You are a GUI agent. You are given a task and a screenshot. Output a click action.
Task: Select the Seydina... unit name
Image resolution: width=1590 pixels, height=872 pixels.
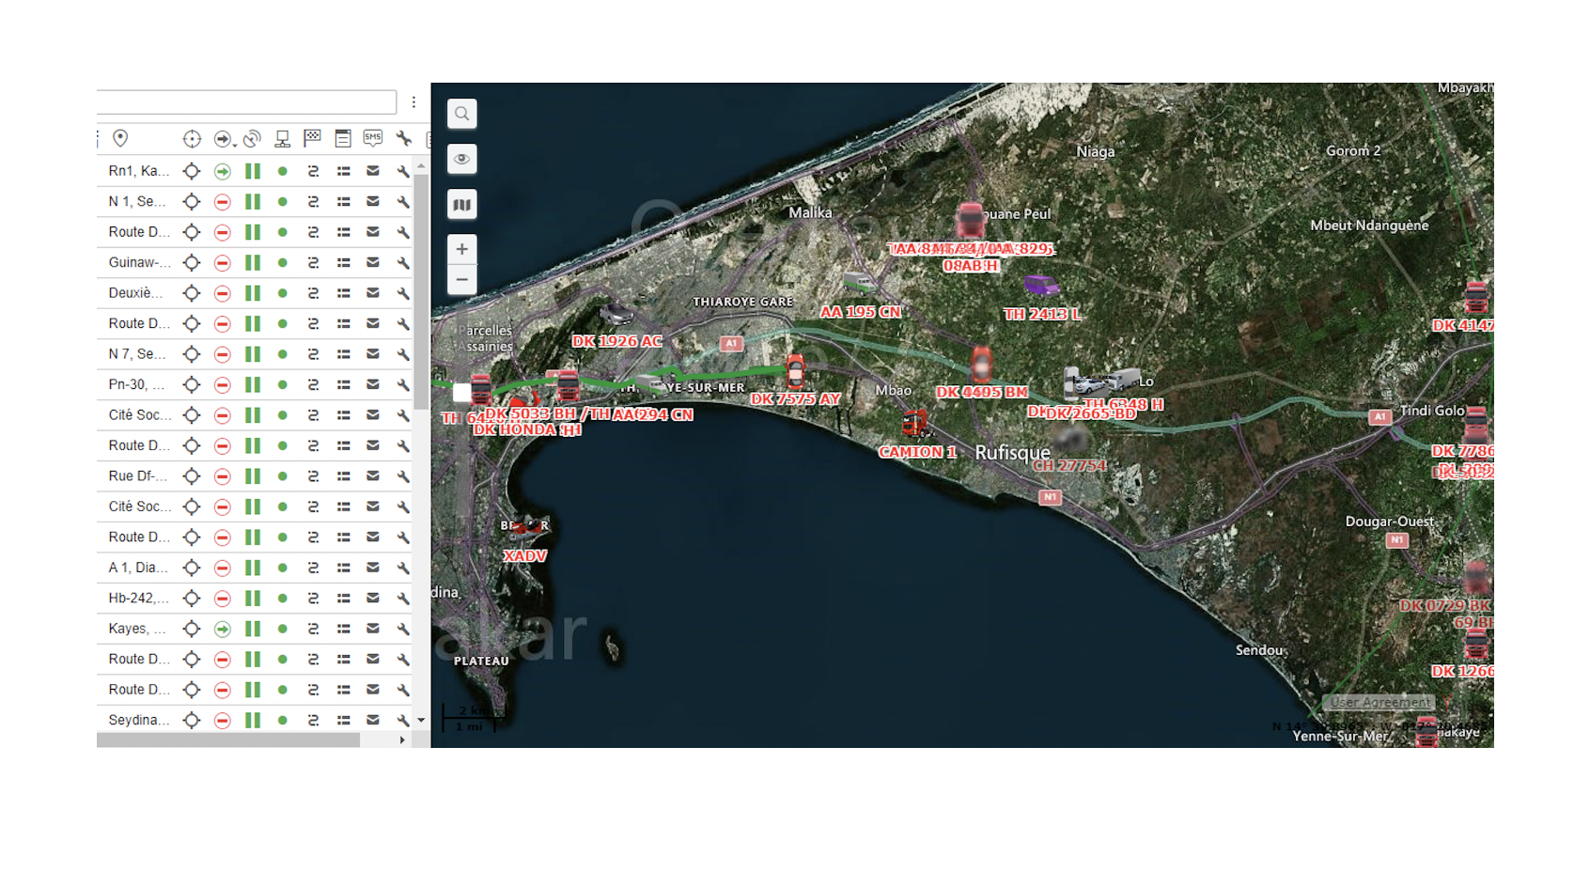[x=139, y=720]
